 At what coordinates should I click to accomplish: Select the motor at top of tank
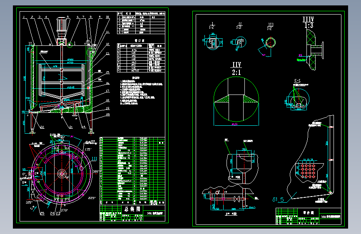[x=62, y=27]
